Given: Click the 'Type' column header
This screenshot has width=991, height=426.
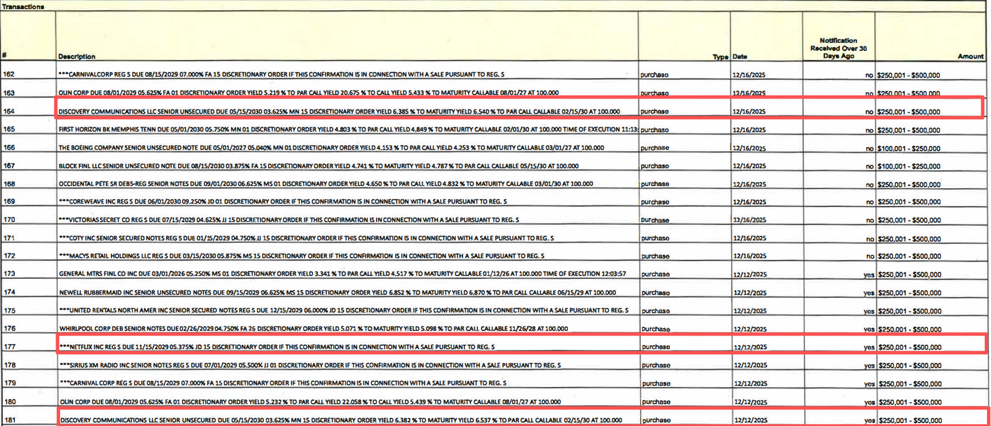Looking at the screenshot, I should click(x=720, y=57).
